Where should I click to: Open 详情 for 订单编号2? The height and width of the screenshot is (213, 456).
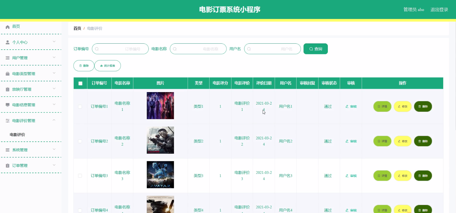(382, 141)
